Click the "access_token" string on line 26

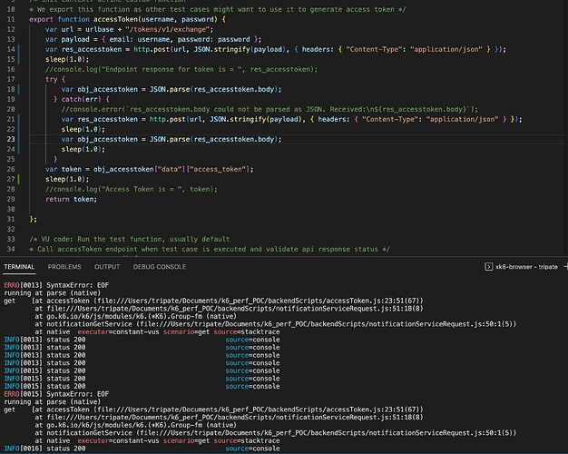(218, 170)
